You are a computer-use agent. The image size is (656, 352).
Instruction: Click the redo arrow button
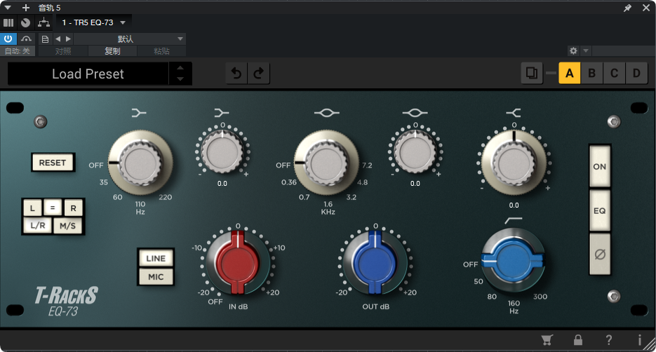(x=259, y=74)
